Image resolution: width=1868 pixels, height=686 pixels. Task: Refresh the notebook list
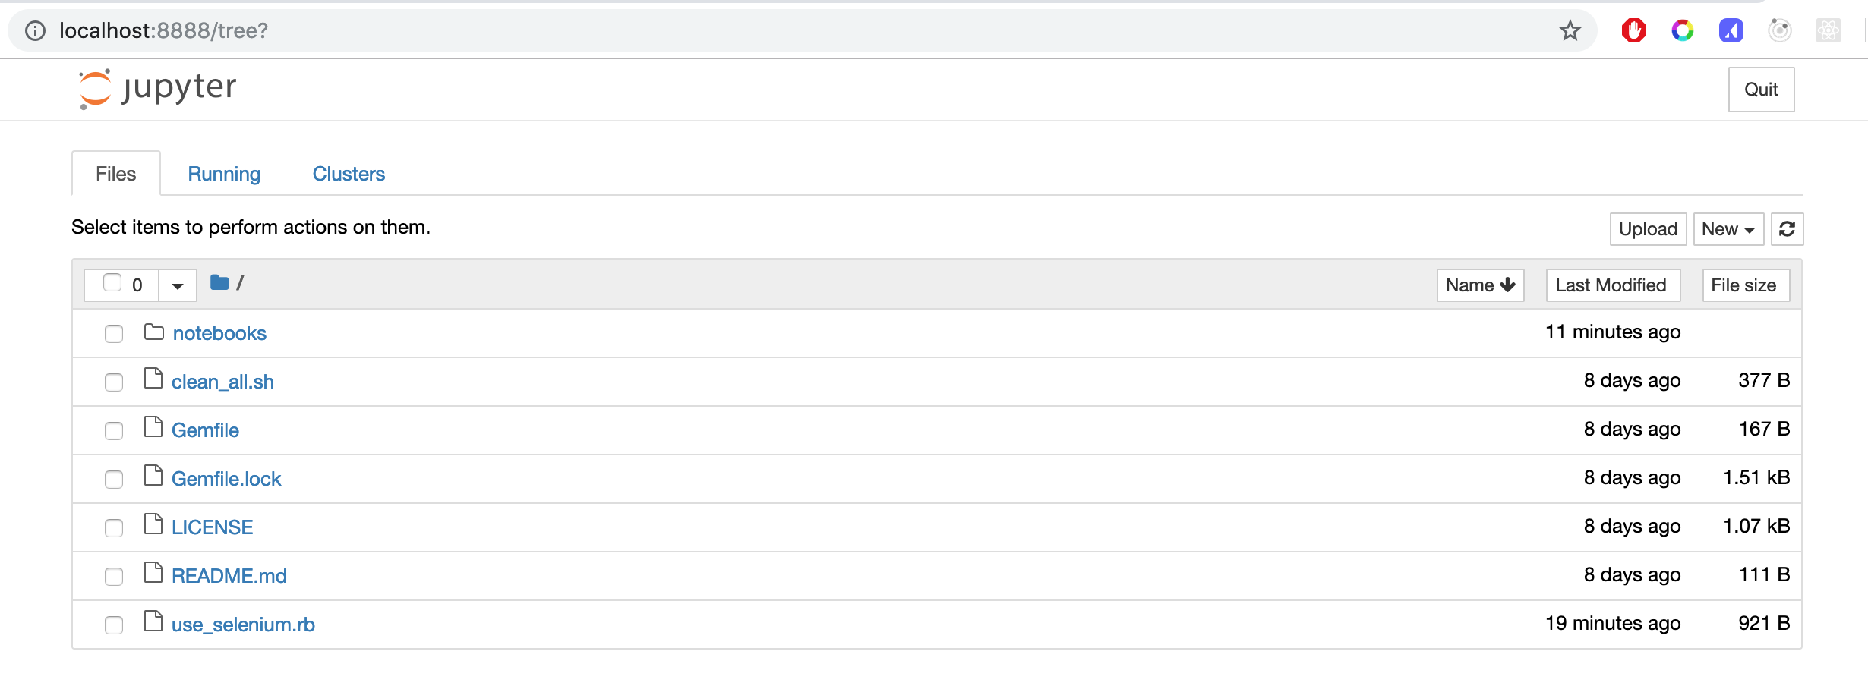click(x=1787, y=228)
